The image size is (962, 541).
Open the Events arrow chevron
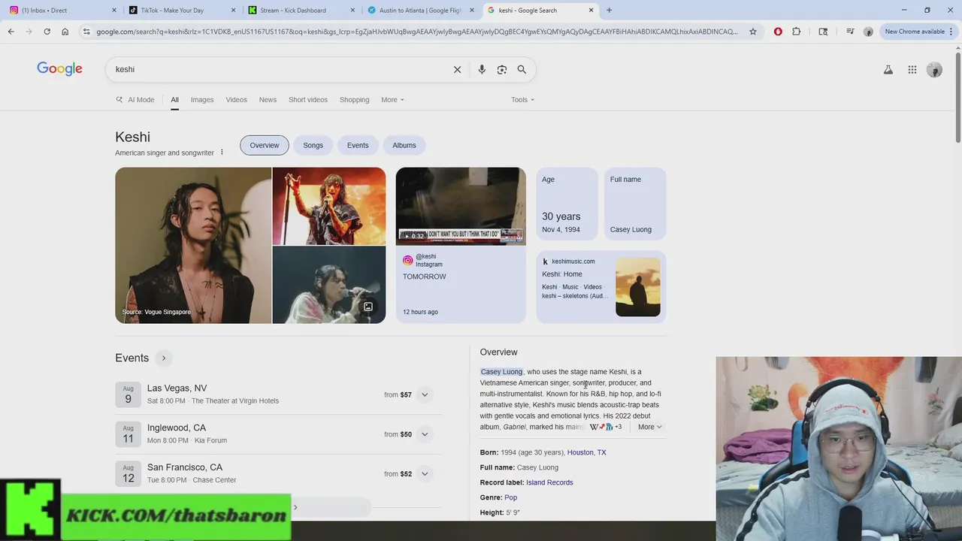pyautogui.click(x=163, y=358)
